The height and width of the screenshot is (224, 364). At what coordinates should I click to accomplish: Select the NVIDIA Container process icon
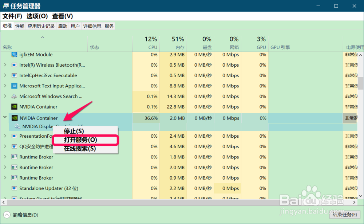point(14,118)
